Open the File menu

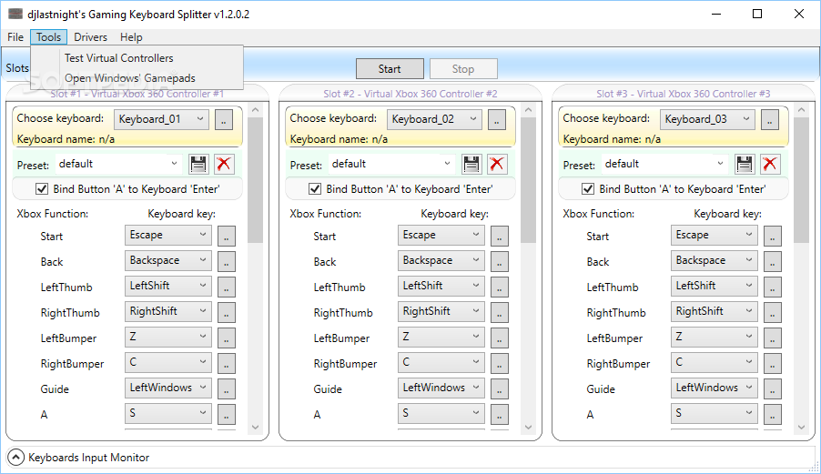(15, 37)
